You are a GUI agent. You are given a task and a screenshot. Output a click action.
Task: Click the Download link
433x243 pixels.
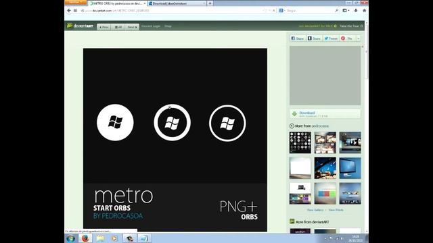306,113
